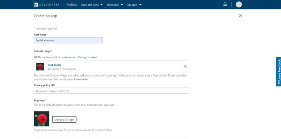Focus the App name text field

[x=68, y=40]
